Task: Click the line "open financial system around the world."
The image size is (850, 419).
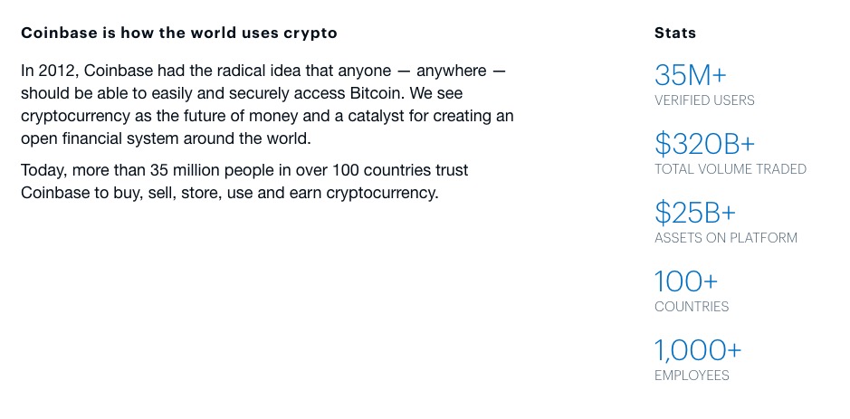Action: click(166, 138)
